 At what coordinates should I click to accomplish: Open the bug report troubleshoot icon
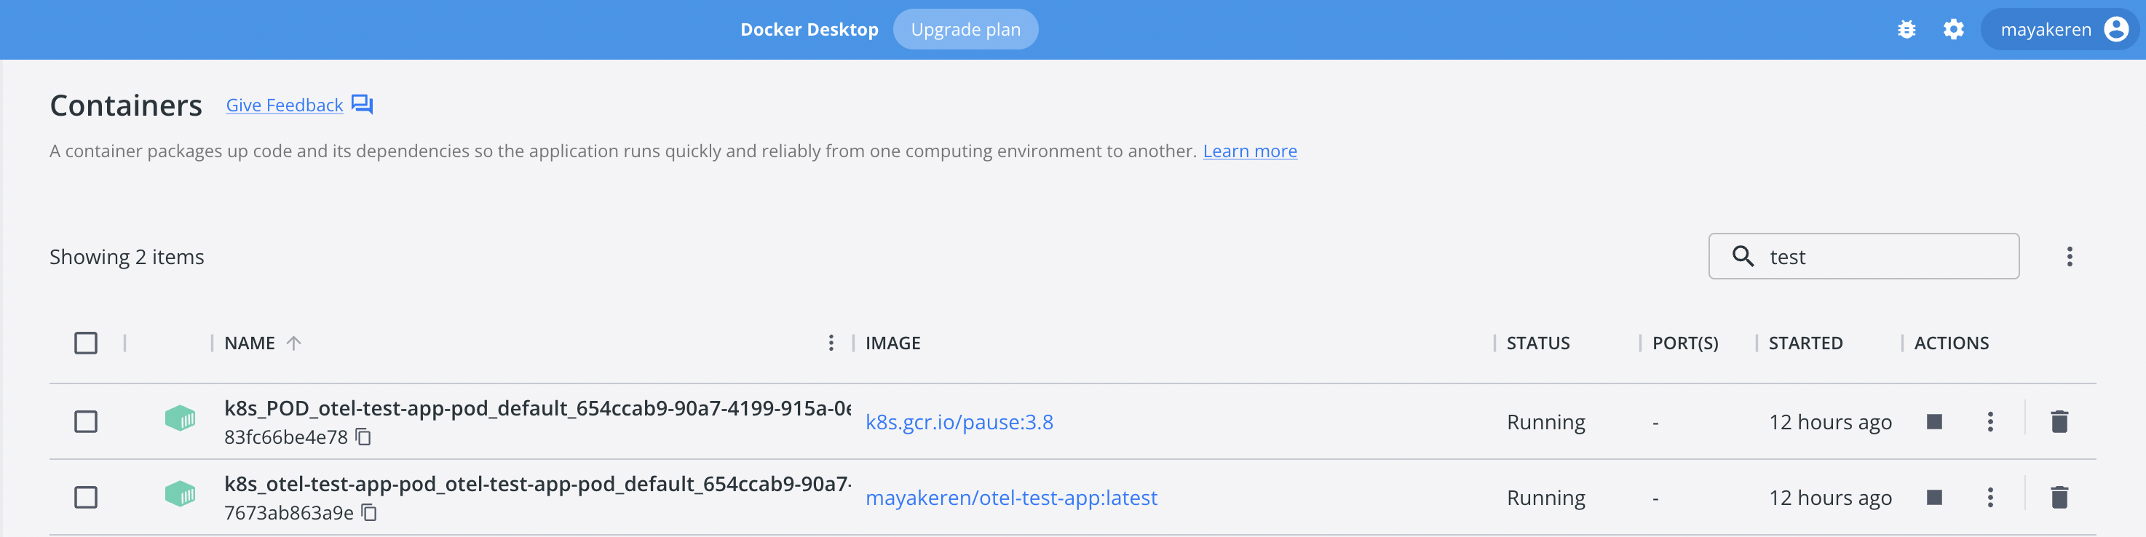click(1906, 30)
